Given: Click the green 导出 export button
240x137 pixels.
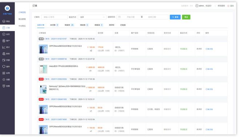Looking at the screenshot, I should point(186,17).
